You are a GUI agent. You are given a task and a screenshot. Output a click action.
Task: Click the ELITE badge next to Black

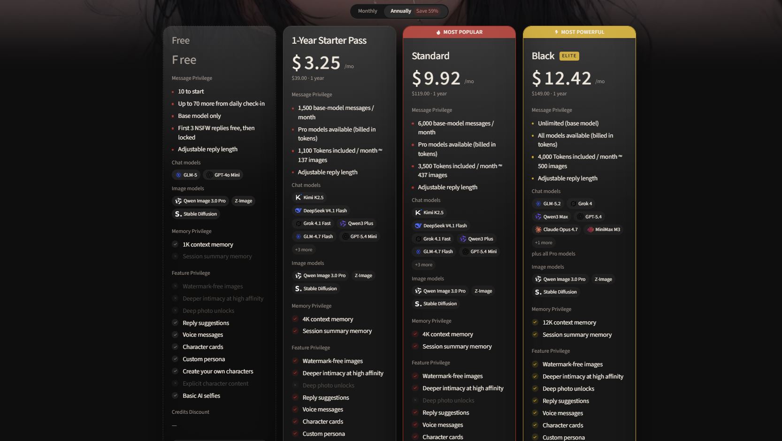tap(569, 56)
